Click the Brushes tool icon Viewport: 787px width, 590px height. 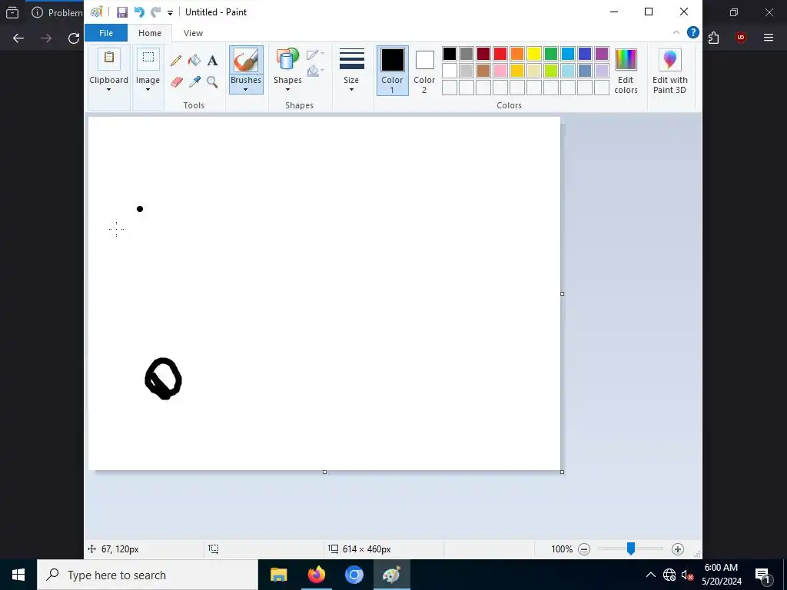coord(246,60)
